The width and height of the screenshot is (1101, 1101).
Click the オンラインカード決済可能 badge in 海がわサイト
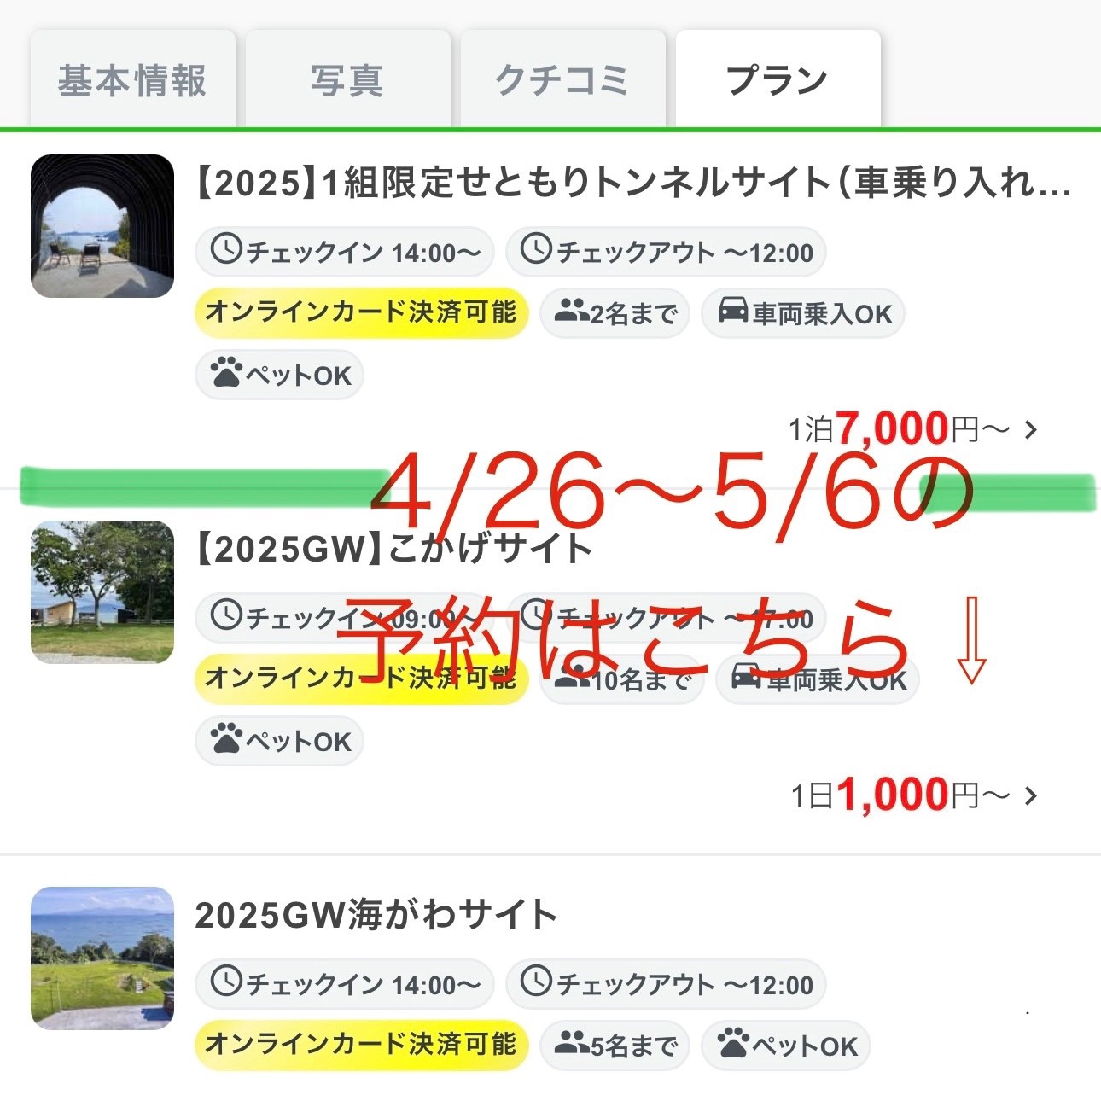point(362,1045)
